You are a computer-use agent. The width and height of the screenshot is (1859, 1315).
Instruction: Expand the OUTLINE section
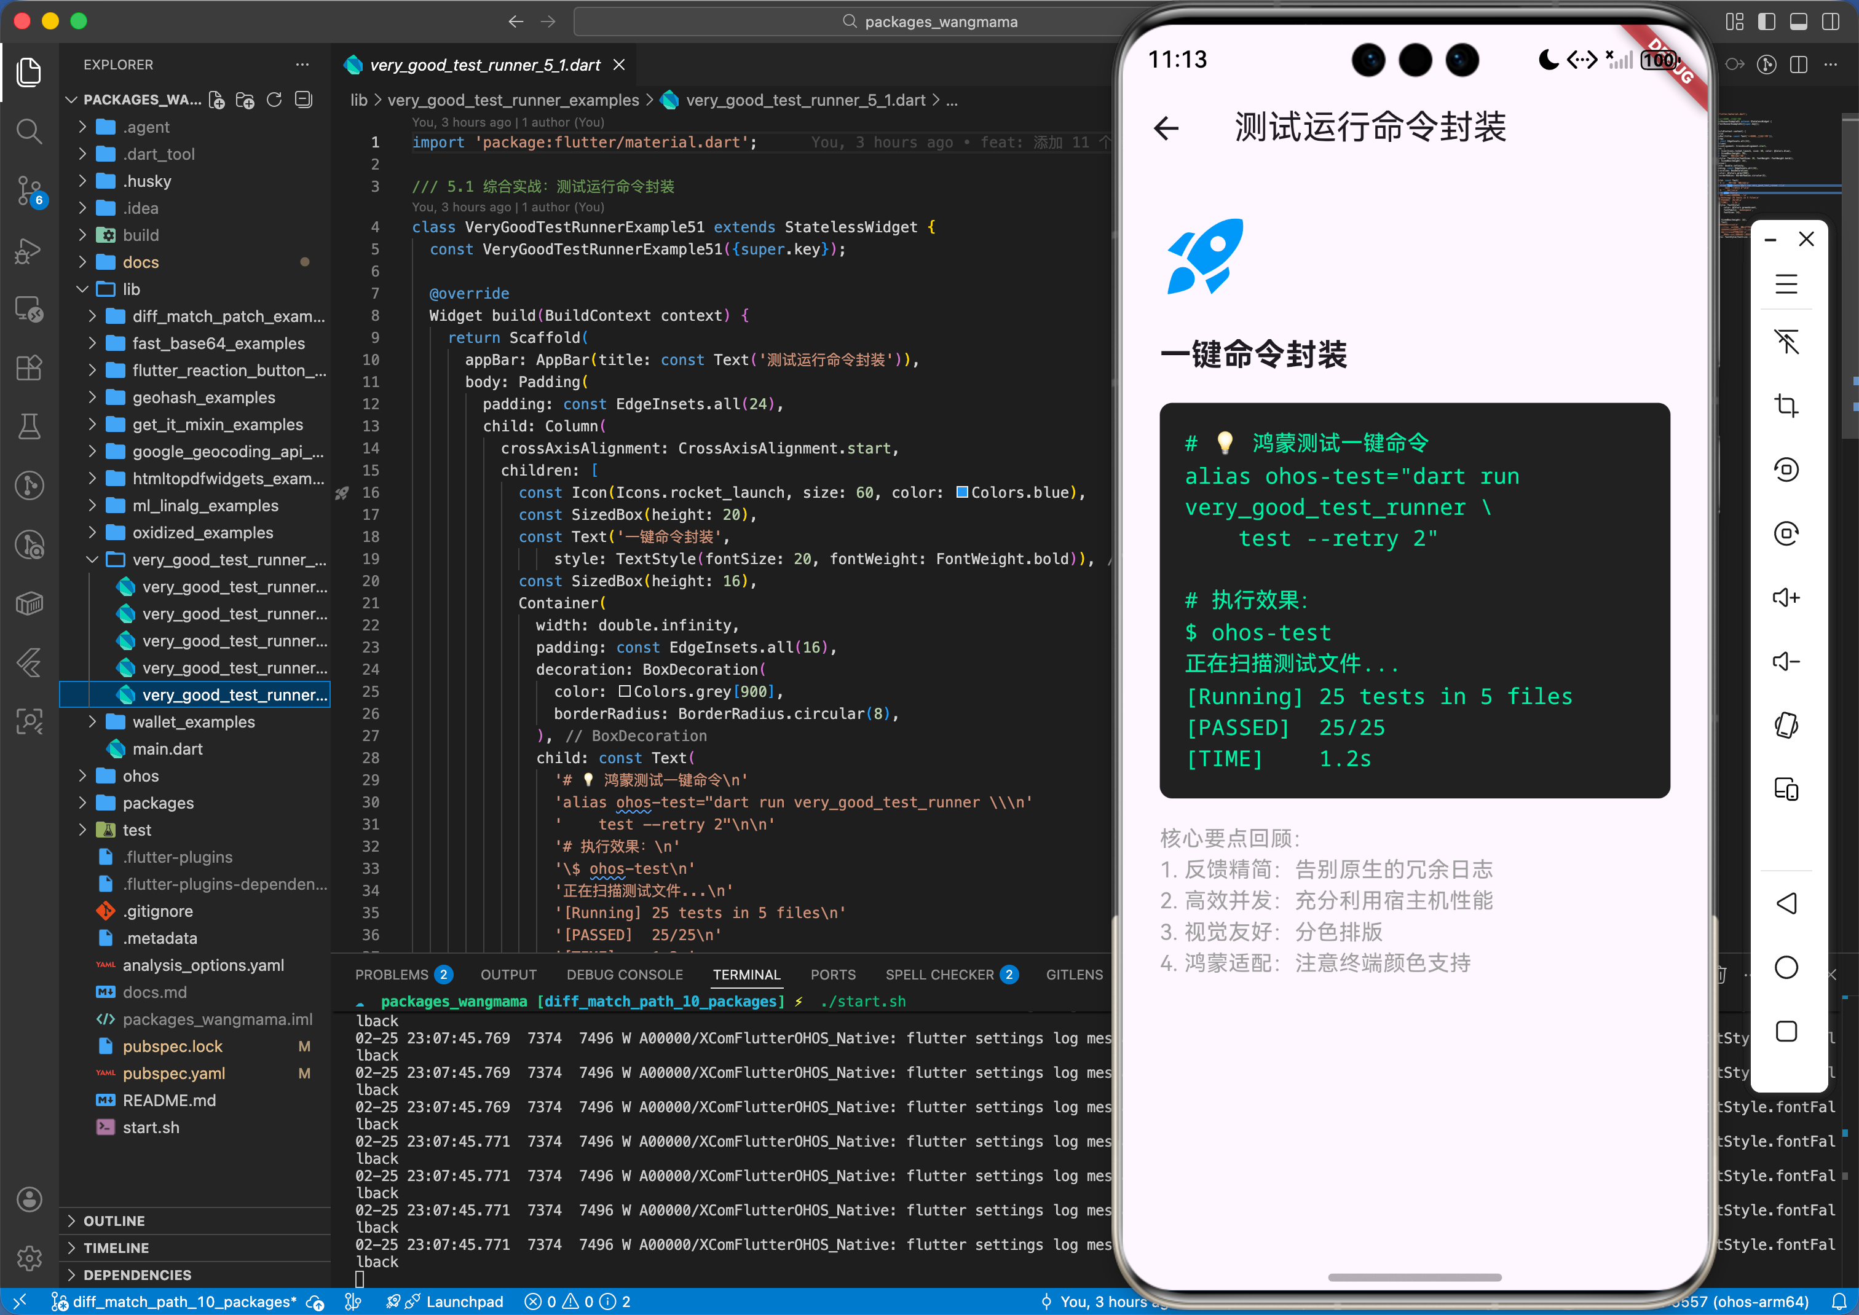tap(114, 1220)
